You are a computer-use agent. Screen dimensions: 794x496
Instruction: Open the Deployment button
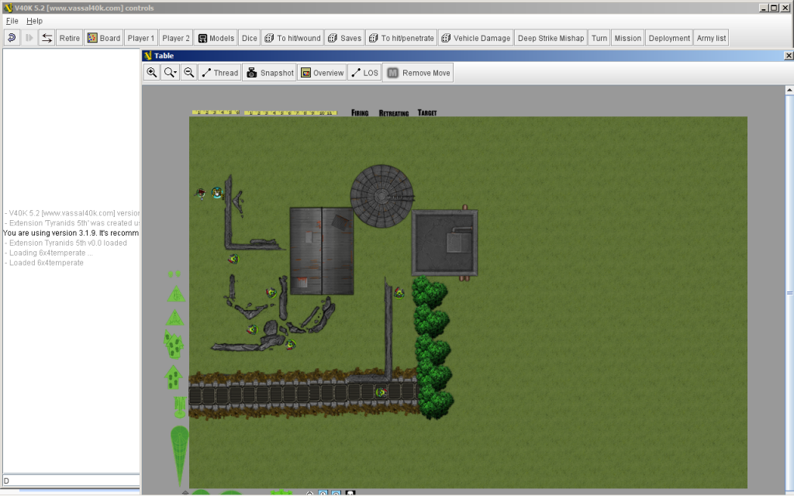pyautogui.click(x=669, y=38)
